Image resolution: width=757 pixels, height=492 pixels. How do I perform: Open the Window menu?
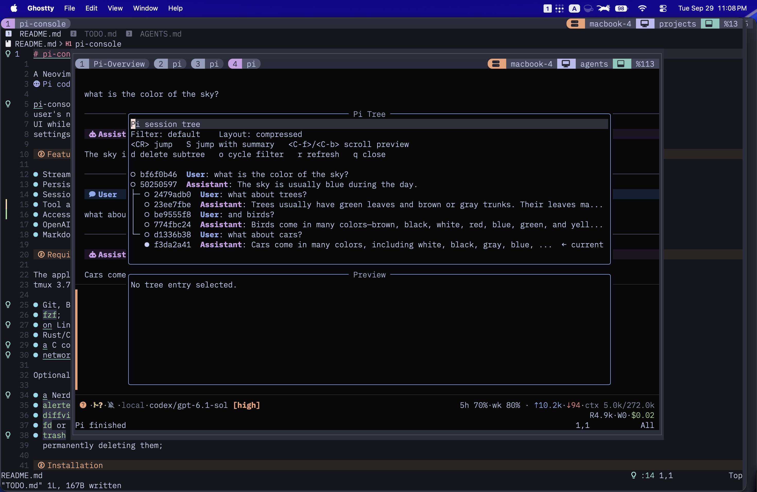pos(145,8)
